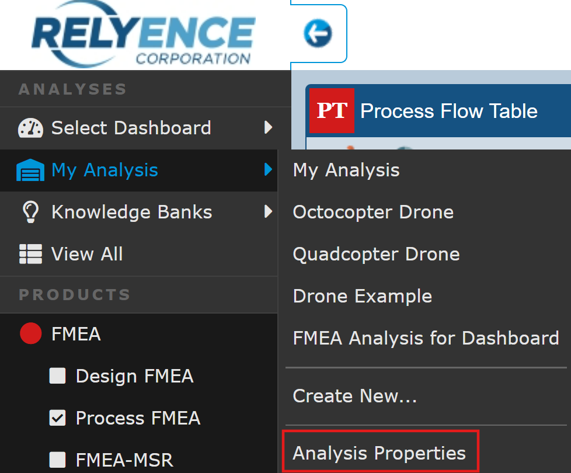The image size is (571, 473).
Task: Select Octocopter Drone from the submenu
Action: point(373,212)
